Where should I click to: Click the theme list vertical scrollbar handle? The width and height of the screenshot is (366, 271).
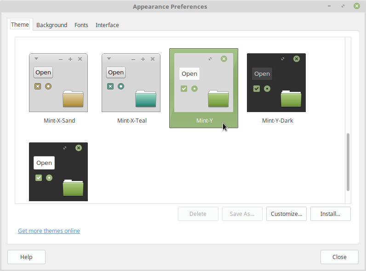click(x=348, y=162)
